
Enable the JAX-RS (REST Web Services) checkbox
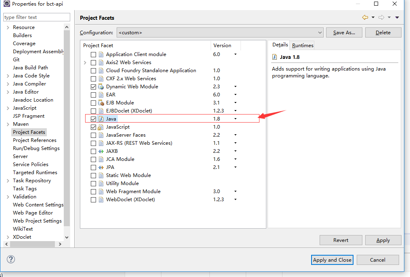coord(93,144)
